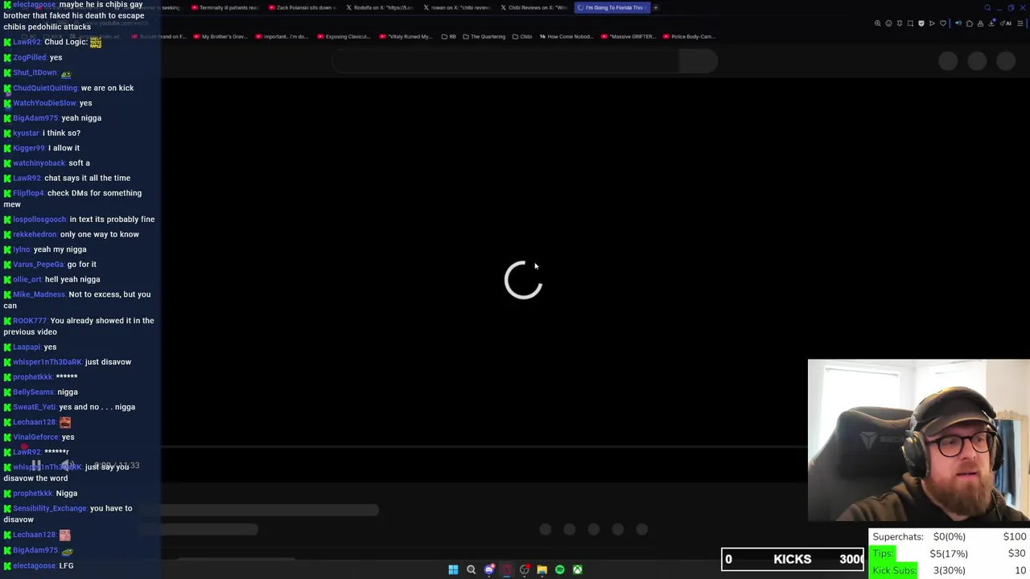This screenshot has width=1030, height=579.
Task: Open 'important.. I'm do...' bookmark
Action: tap(282, 36)
